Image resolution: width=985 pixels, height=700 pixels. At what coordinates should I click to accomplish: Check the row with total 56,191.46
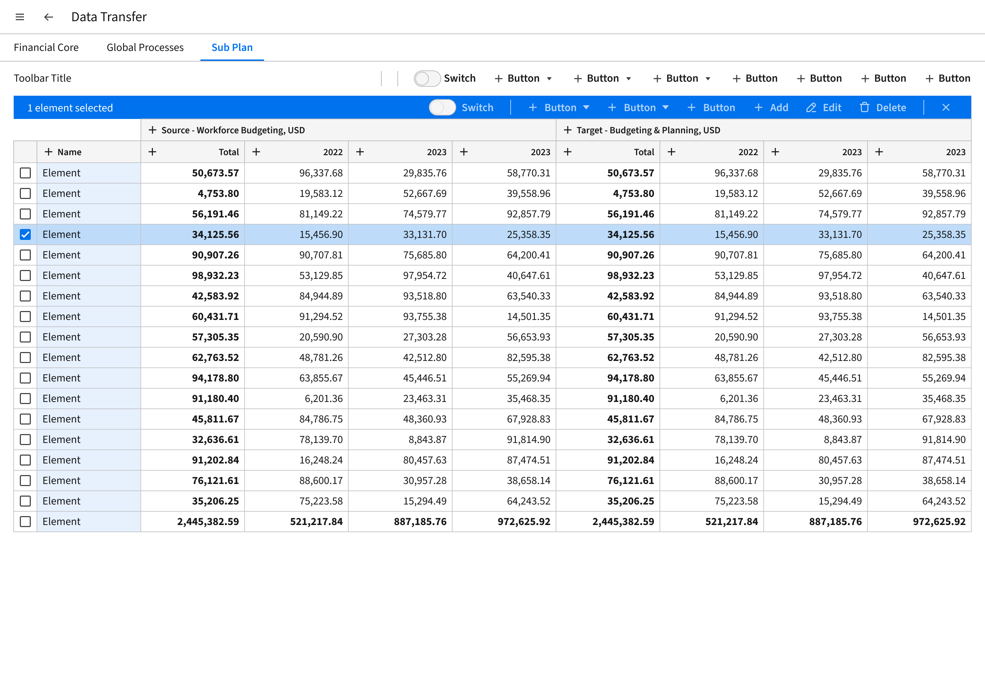25,214
